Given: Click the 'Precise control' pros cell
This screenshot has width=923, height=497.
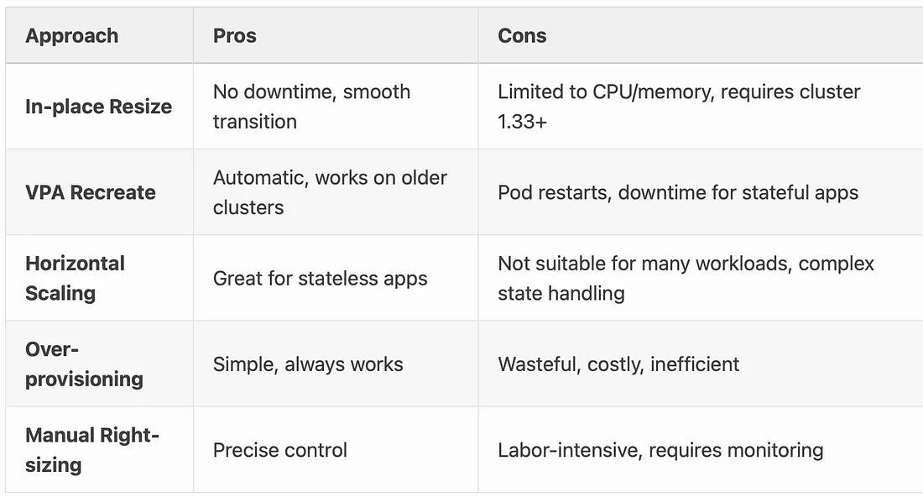Looking at the screenshot, I should pos(280,450).
